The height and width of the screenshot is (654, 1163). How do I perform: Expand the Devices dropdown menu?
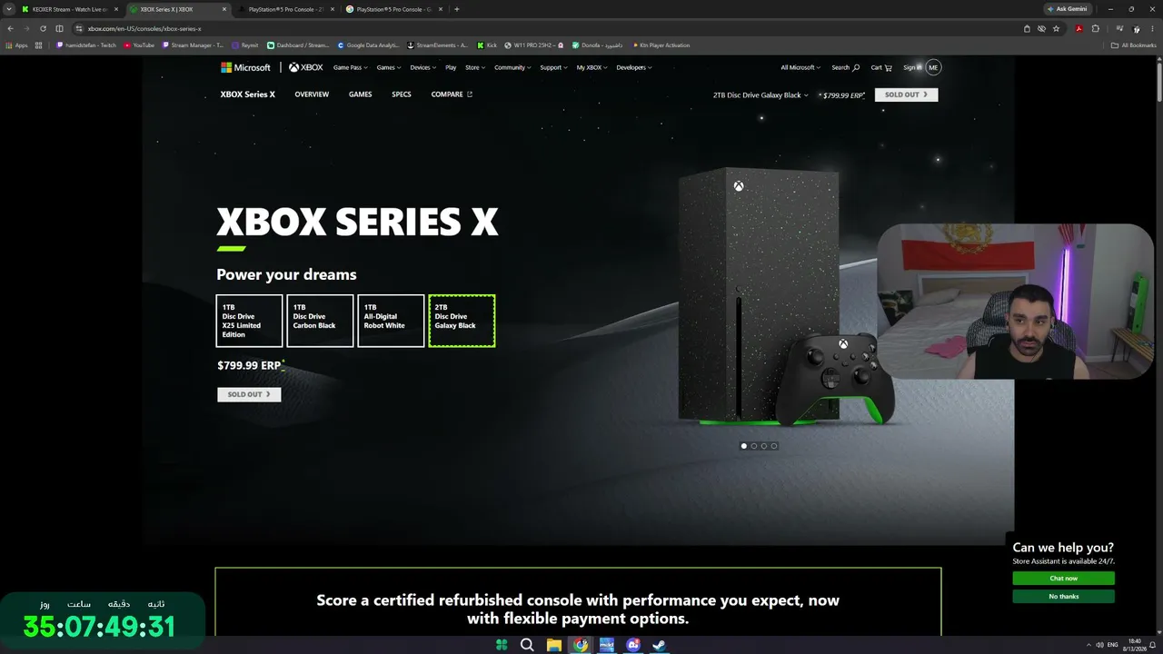tap(422, 67)
